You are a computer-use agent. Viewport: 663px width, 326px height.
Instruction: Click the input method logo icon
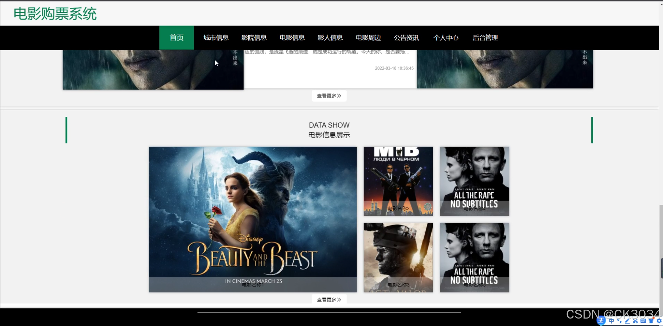[601, 321]
